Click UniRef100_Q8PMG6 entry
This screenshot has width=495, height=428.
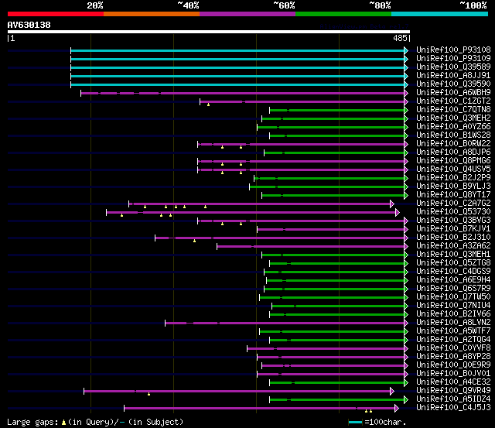point(453,161)
